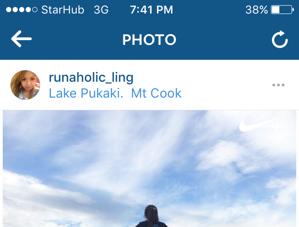Tap the 7:41 PM clock
The image size is (299, 227).
click(x=151, y=10)
